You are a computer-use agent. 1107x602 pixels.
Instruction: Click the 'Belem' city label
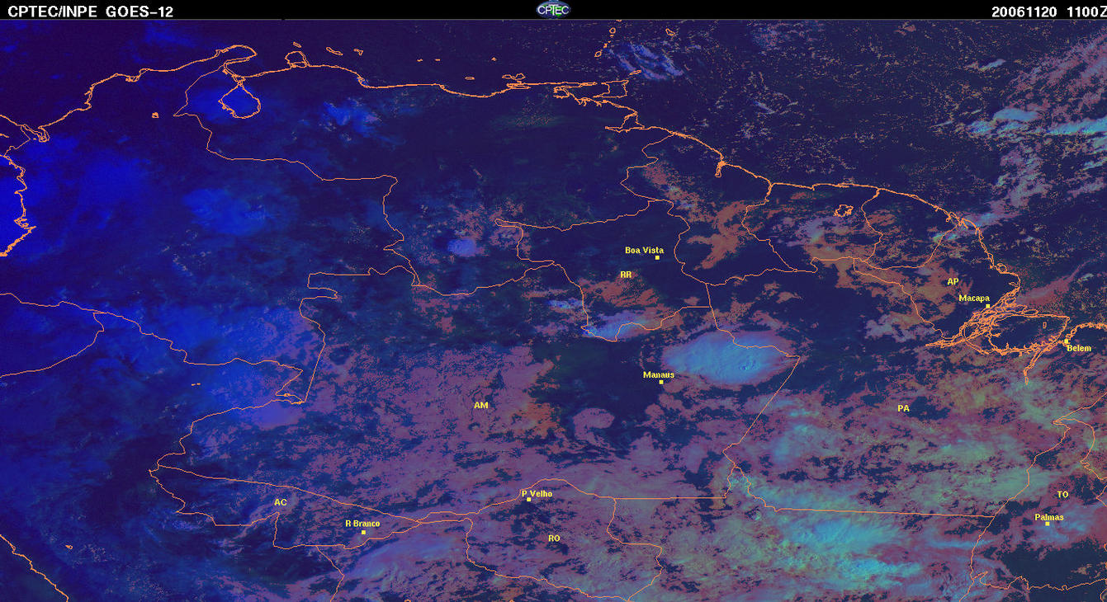coord(1079,348)
